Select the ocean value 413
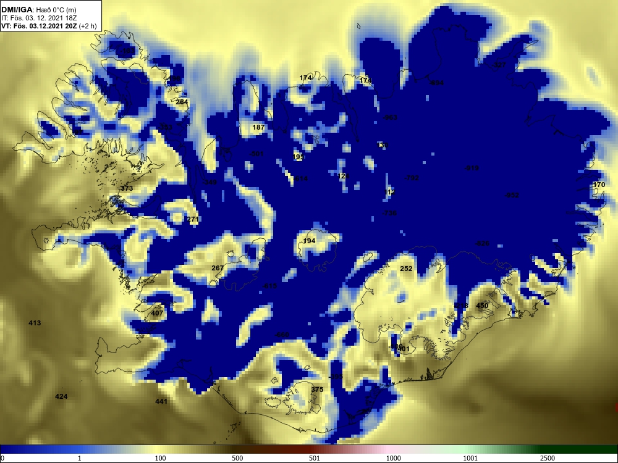The image size is (618, 463). (x=35, y=323)
